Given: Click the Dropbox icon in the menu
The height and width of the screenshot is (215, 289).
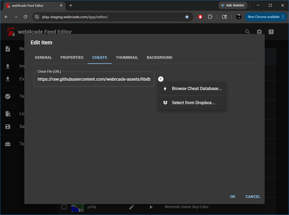Looking at the screenshot, I should [165, 103].
